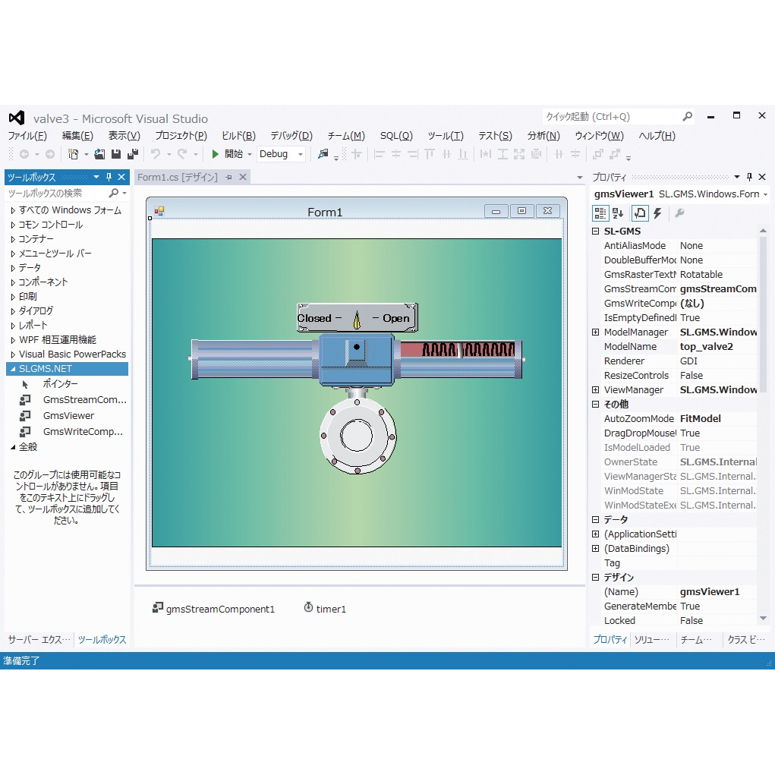This screenshot has height=775, width=775.
Task: Open the ファイル(F) menu
Action: pos(27,136)
